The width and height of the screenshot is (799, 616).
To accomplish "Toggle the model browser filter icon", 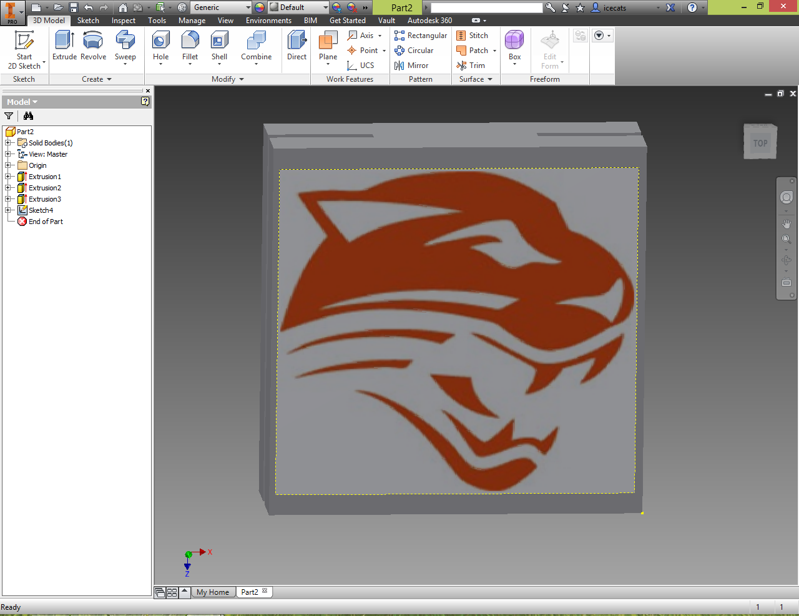I will (9, 116).
